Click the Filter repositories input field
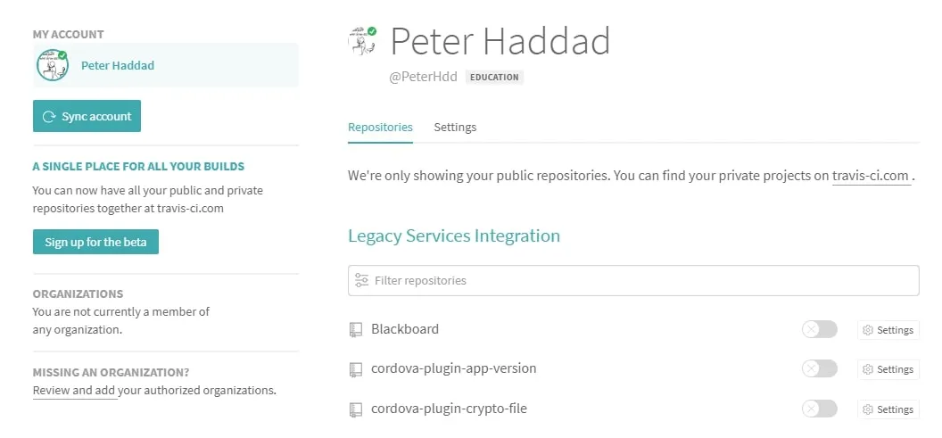Image resolution: width=942 pixels, height=438 pixels. pos(633,281)
